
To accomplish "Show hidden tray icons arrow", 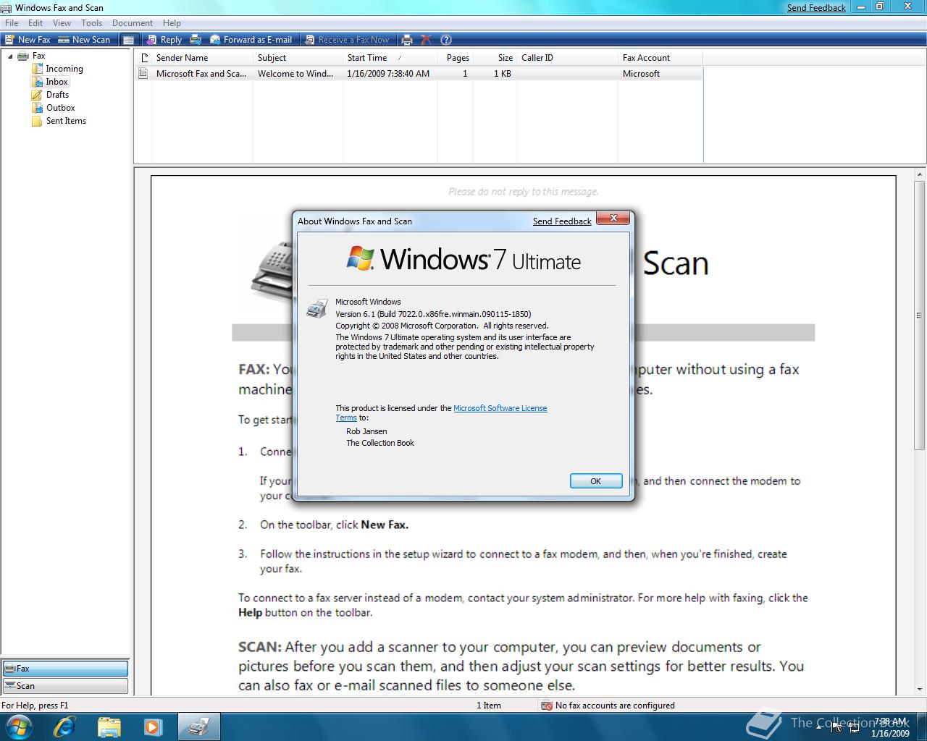I will pos(819,727).
